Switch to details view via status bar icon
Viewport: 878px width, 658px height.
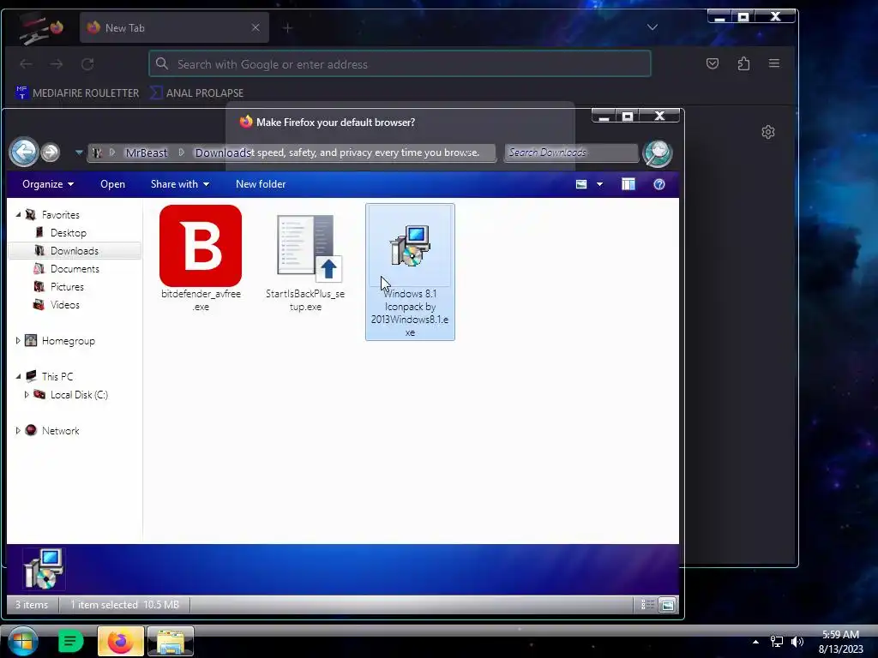pyautogui.click(x=647, y=604)
